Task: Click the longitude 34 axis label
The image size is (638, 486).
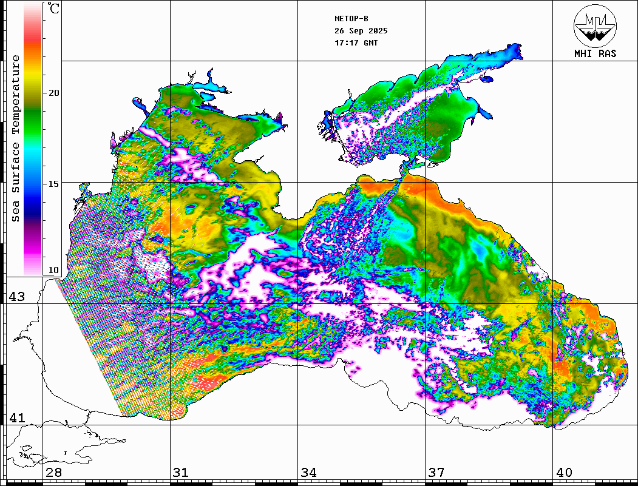Action: point(308,472)
